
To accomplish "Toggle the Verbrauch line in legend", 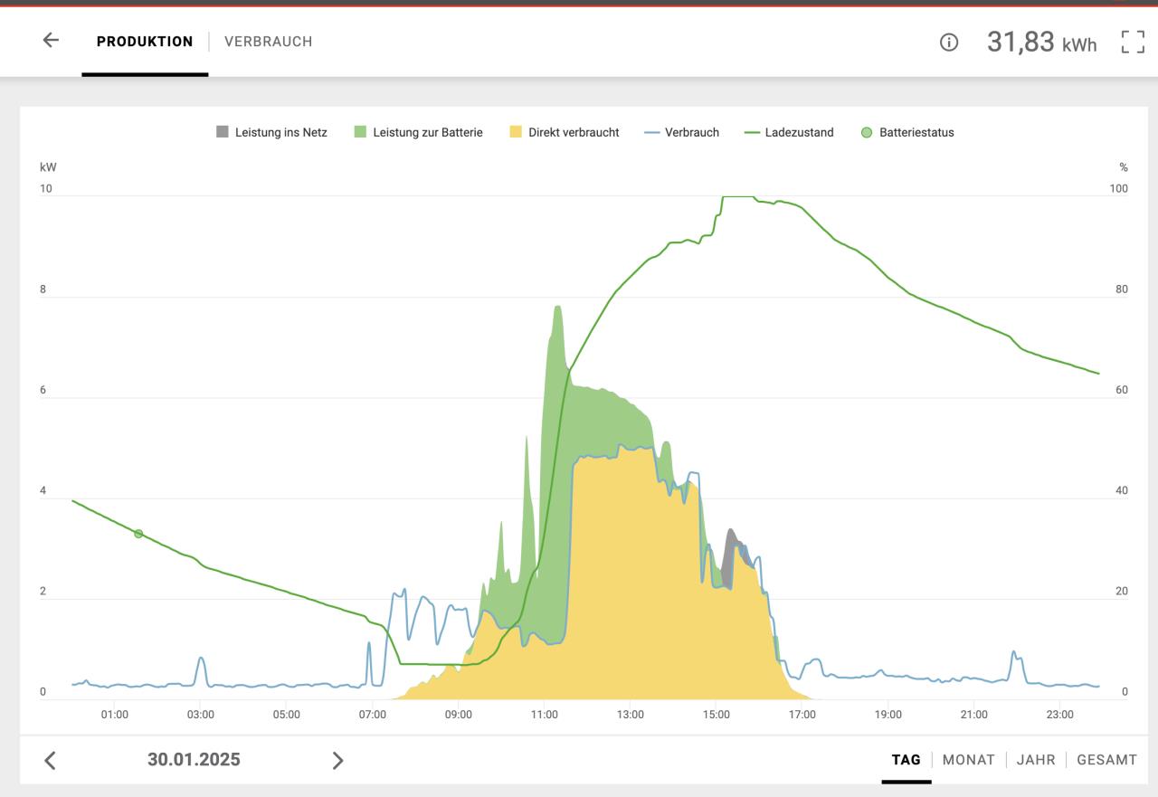I will click(x=681, y=132).
